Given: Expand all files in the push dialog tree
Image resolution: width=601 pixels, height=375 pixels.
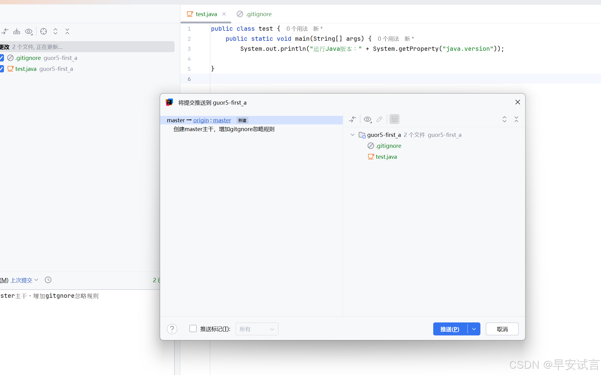Looking at the screenshot, I should pos(504,119).
